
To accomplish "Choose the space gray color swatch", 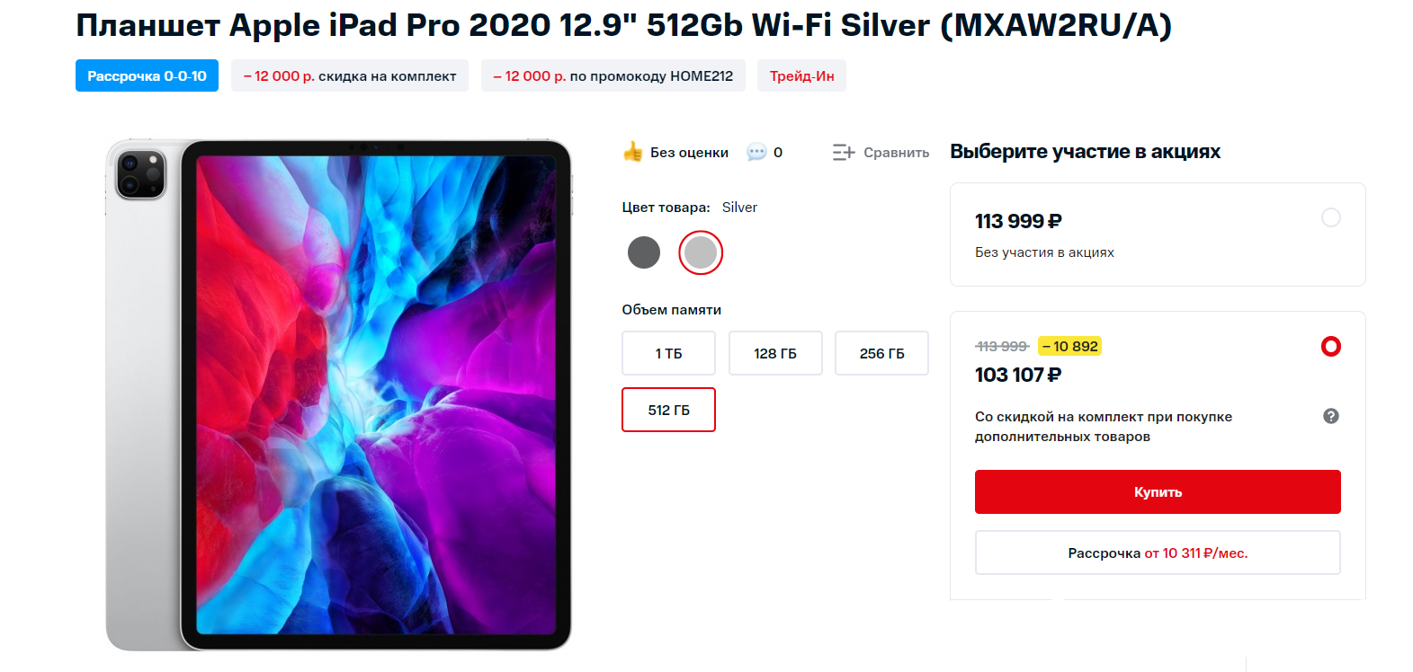I will pyautogui.click(x=644, y=252).
